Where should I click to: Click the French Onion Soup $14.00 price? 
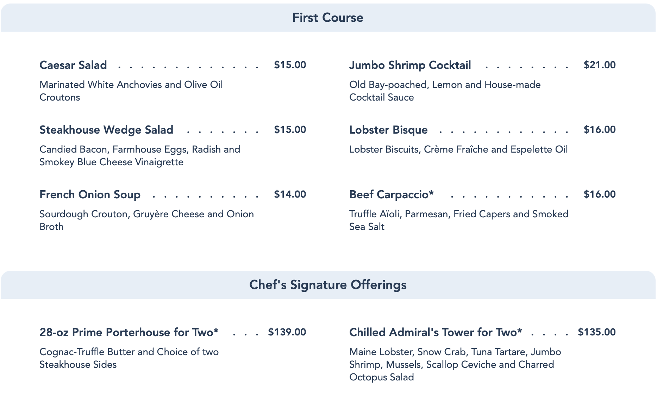[x=290, y=194]
